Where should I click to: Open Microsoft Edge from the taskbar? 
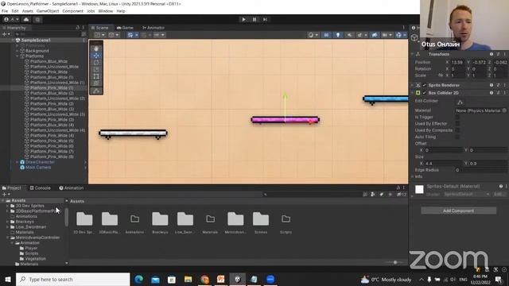[139, 279]
